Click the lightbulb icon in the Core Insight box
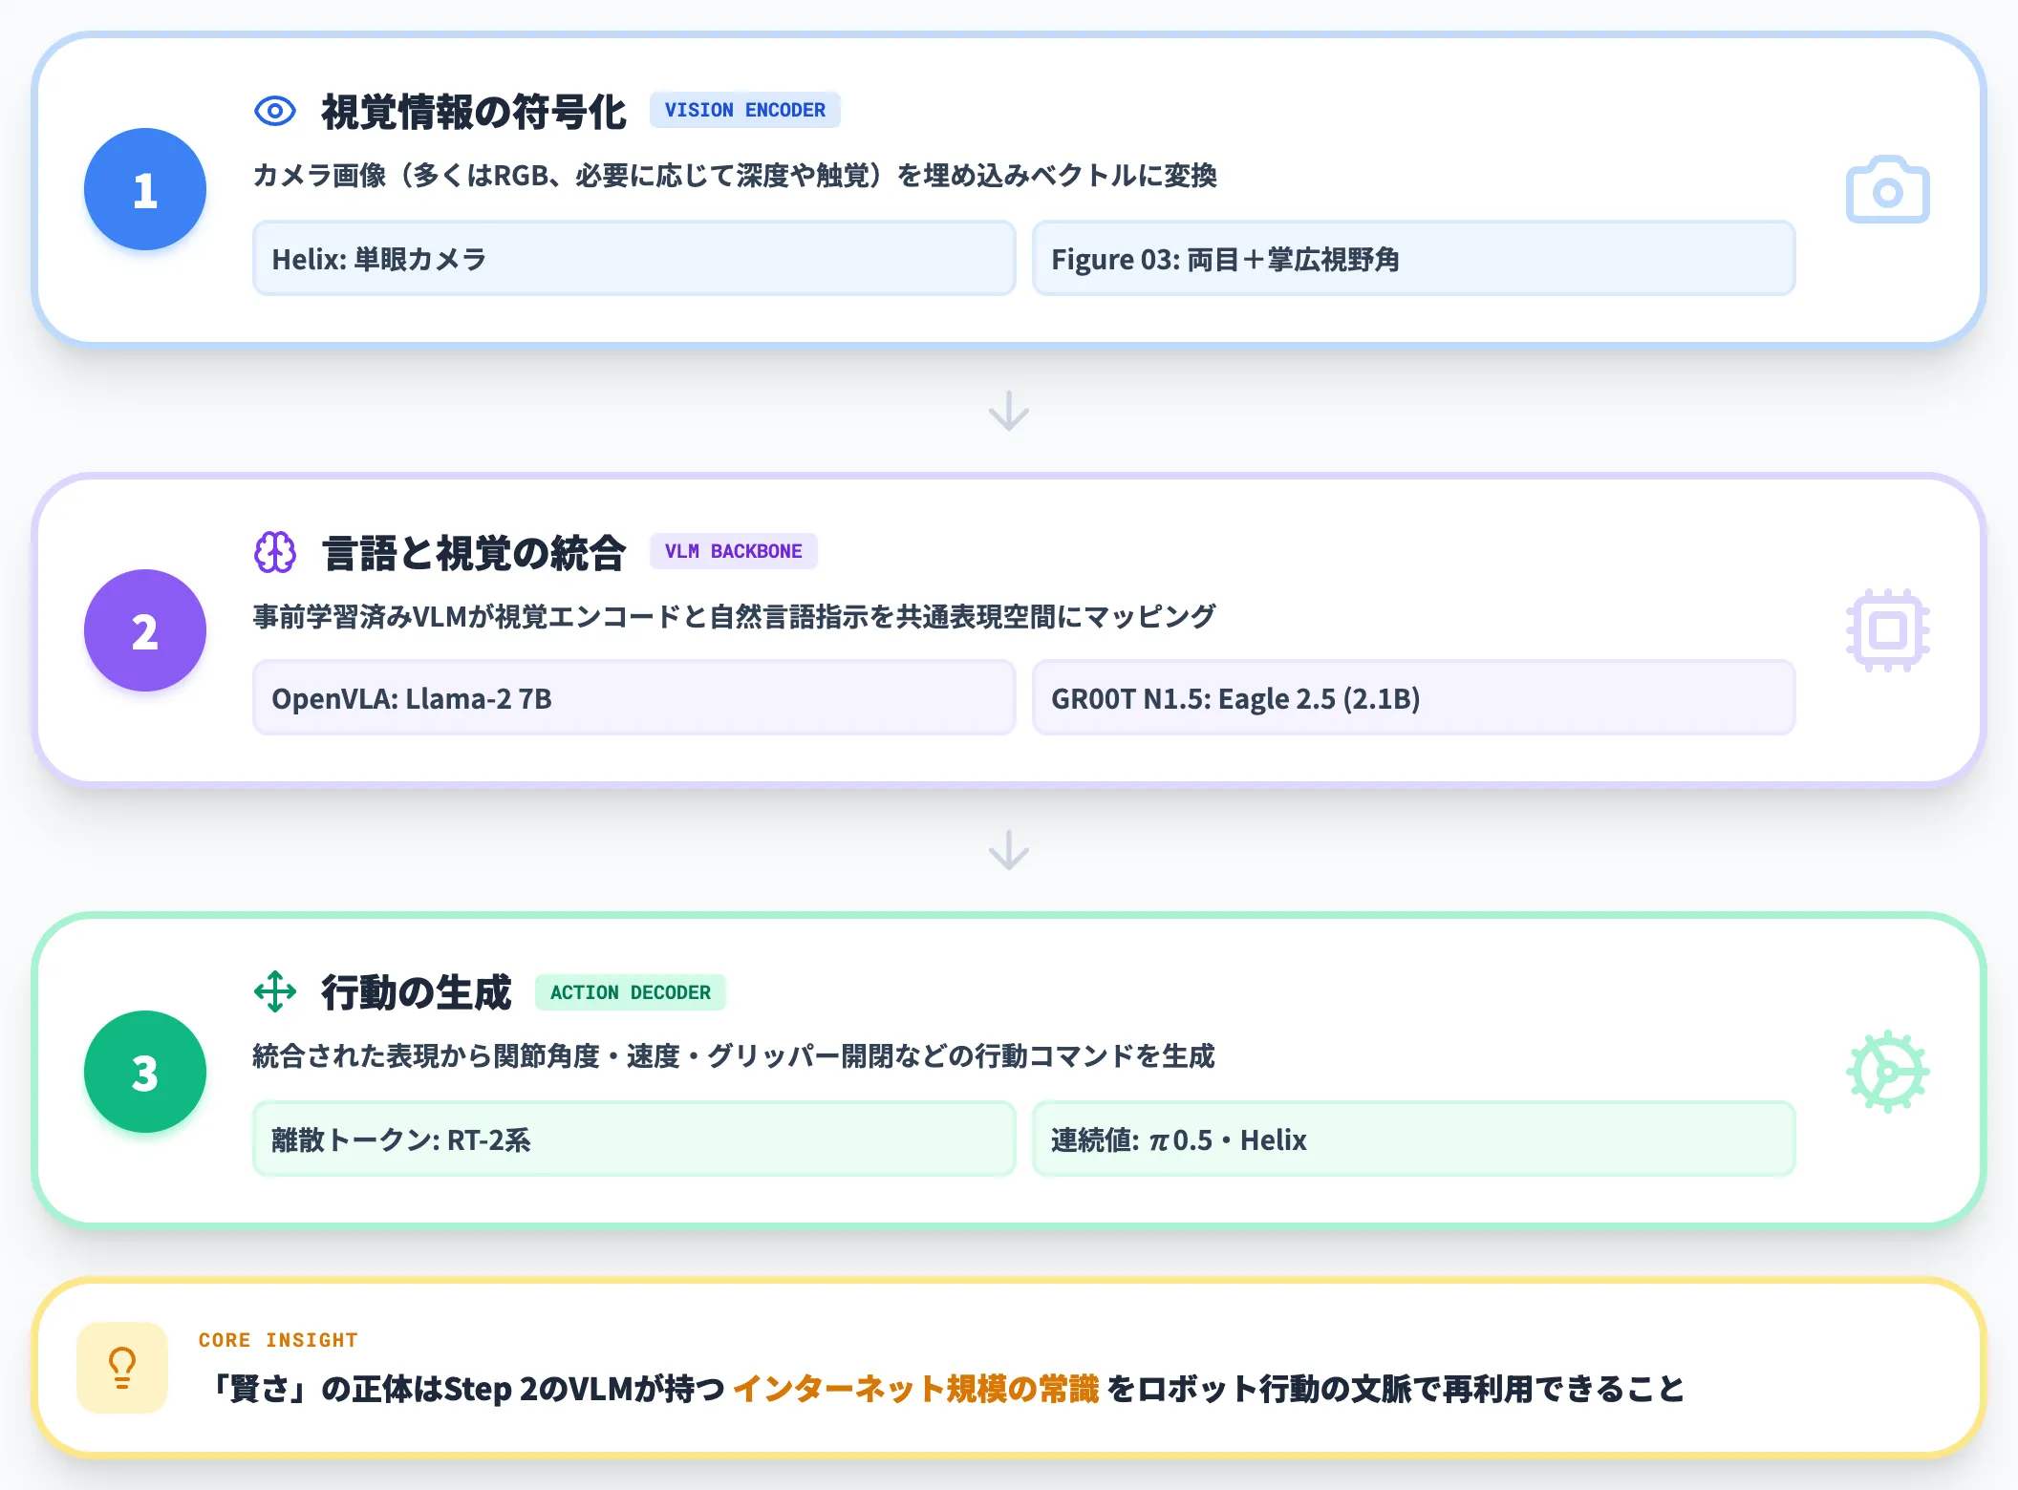The height and width of the screenshot is (1490, 2018). [x=122, y=1368]
